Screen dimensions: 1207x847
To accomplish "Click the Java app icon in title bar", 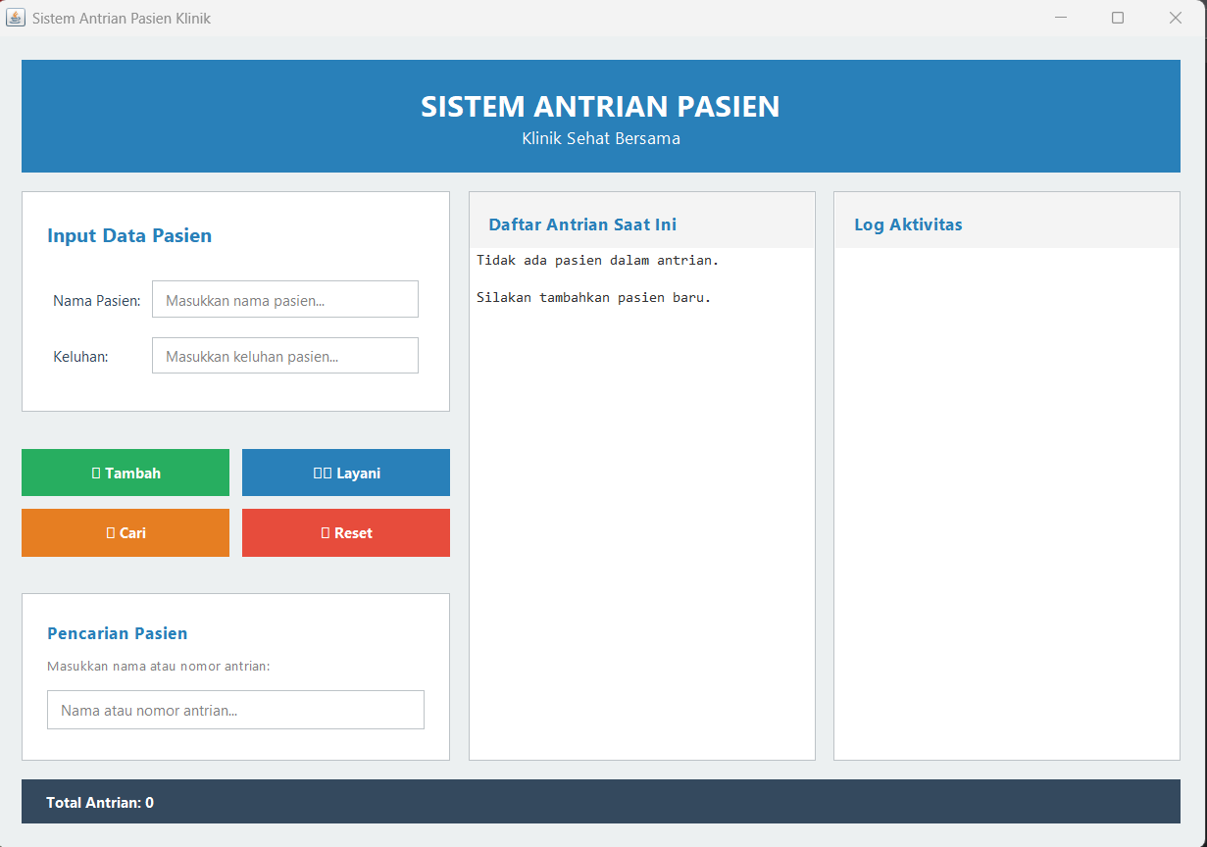I will point(16,18).
